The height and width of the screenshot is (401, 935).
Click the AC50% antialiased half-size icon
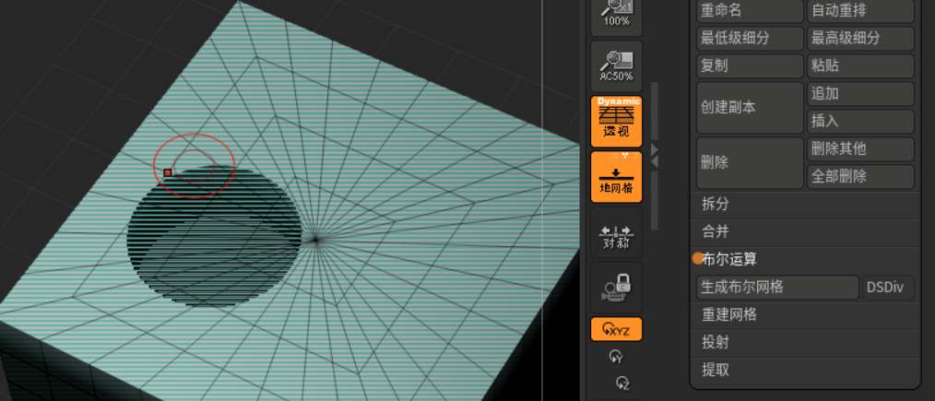(616, 66)
